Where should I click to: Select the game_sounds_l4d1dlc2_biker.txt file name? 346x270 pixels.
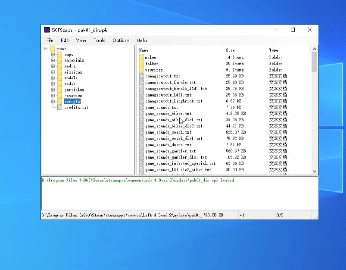(178, 170)
